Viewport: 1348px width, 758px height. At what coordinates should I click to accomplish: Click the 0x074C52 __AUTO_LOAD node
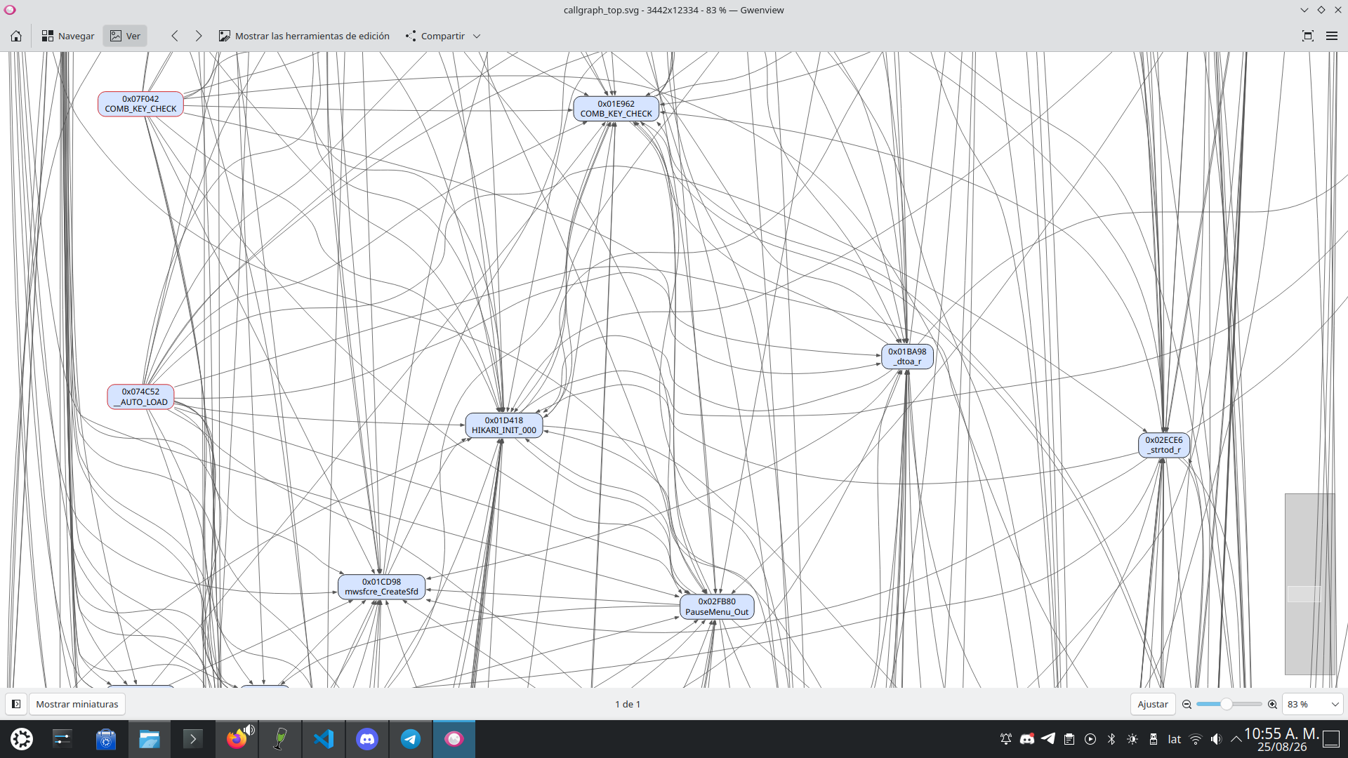[140, 397]
